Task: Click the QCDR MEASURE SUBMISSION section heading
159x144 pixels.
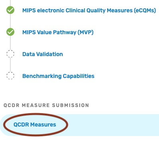Action: (46, 105)
